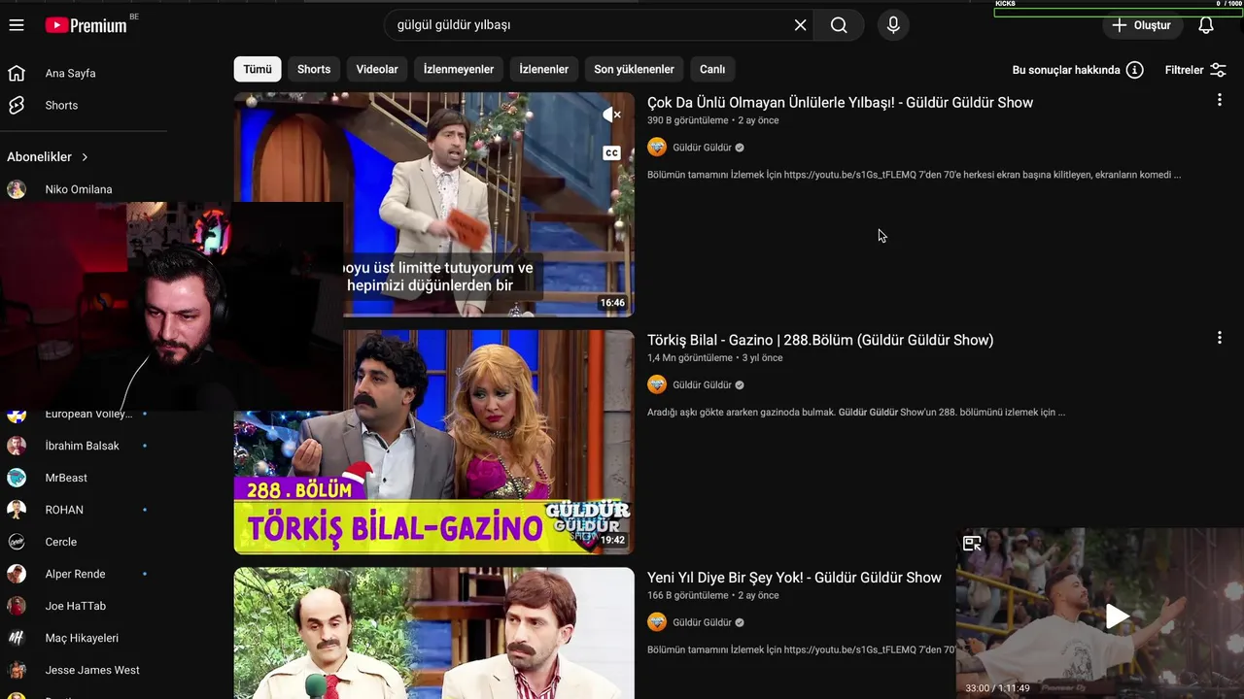Toggle captions CC on preview
1244x699 pixels.
(611, 152)
